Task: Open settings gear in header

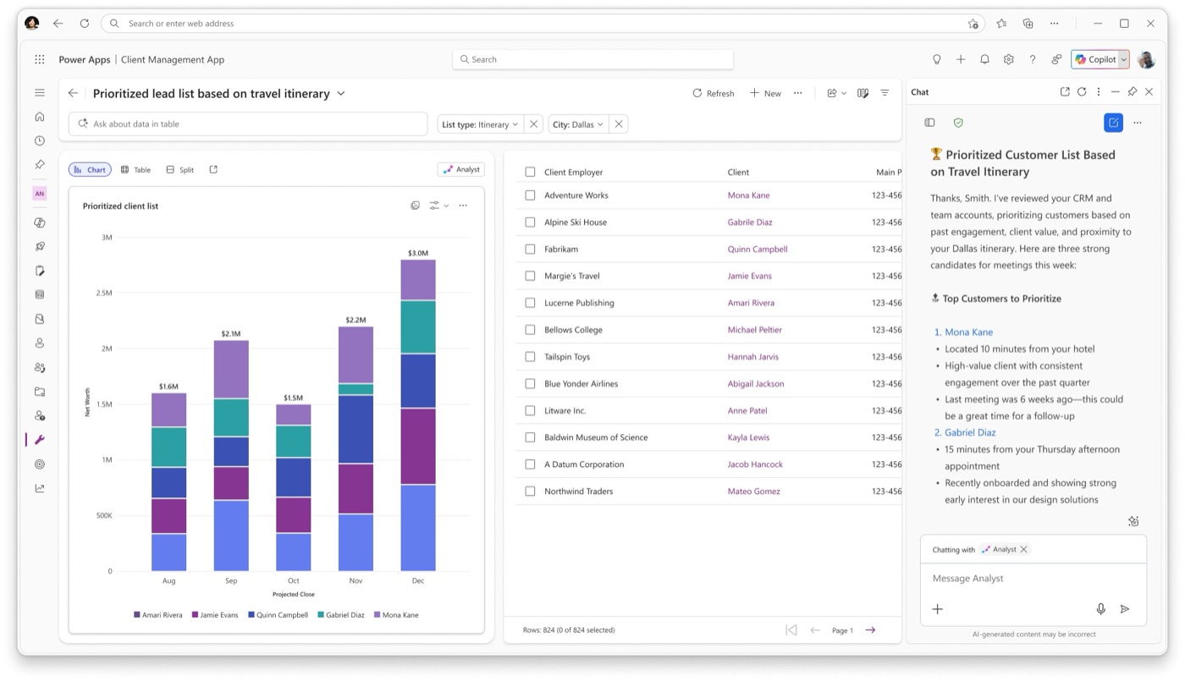Action: coord(1008,59)
